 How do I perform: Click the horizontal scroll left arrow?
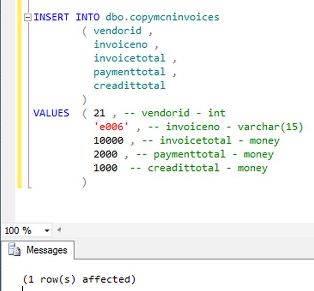59,230
